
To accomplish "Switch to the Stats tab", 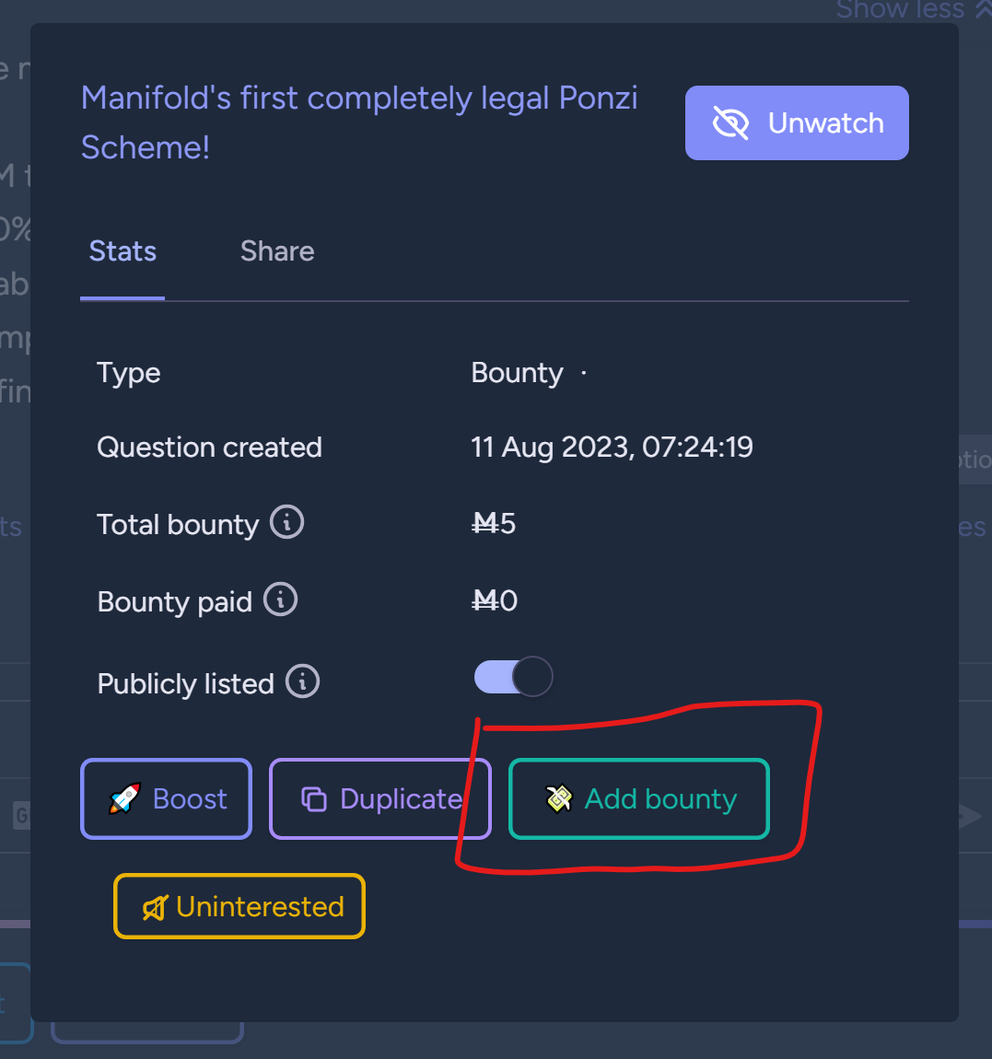I will click(123, 252).
